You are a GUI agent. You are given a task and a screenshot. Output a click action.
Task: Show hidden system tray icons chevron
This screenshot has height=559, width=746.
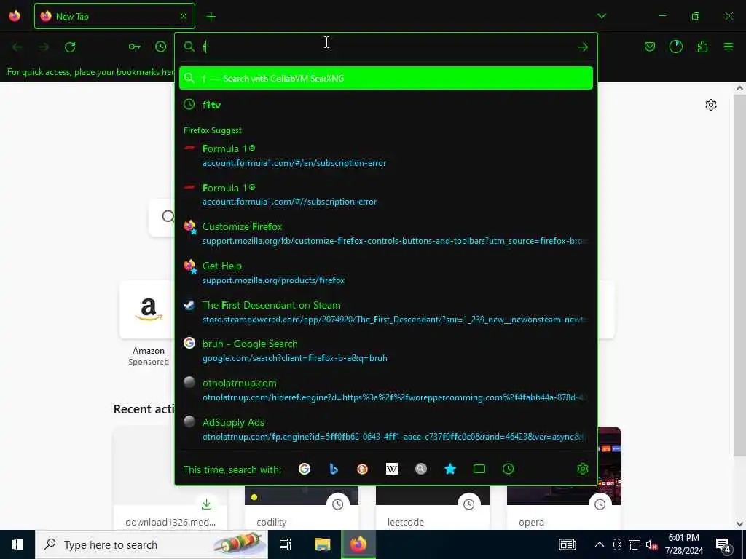[x=600, y=544]
